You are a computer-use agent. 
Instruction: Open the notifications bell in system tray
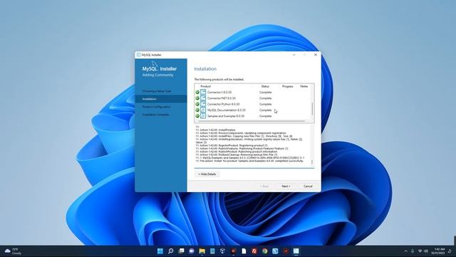pyautogui.click(x=450, y=251)
